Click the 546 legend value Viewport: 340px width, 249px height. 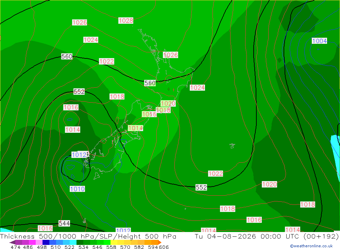pos(97,247)
